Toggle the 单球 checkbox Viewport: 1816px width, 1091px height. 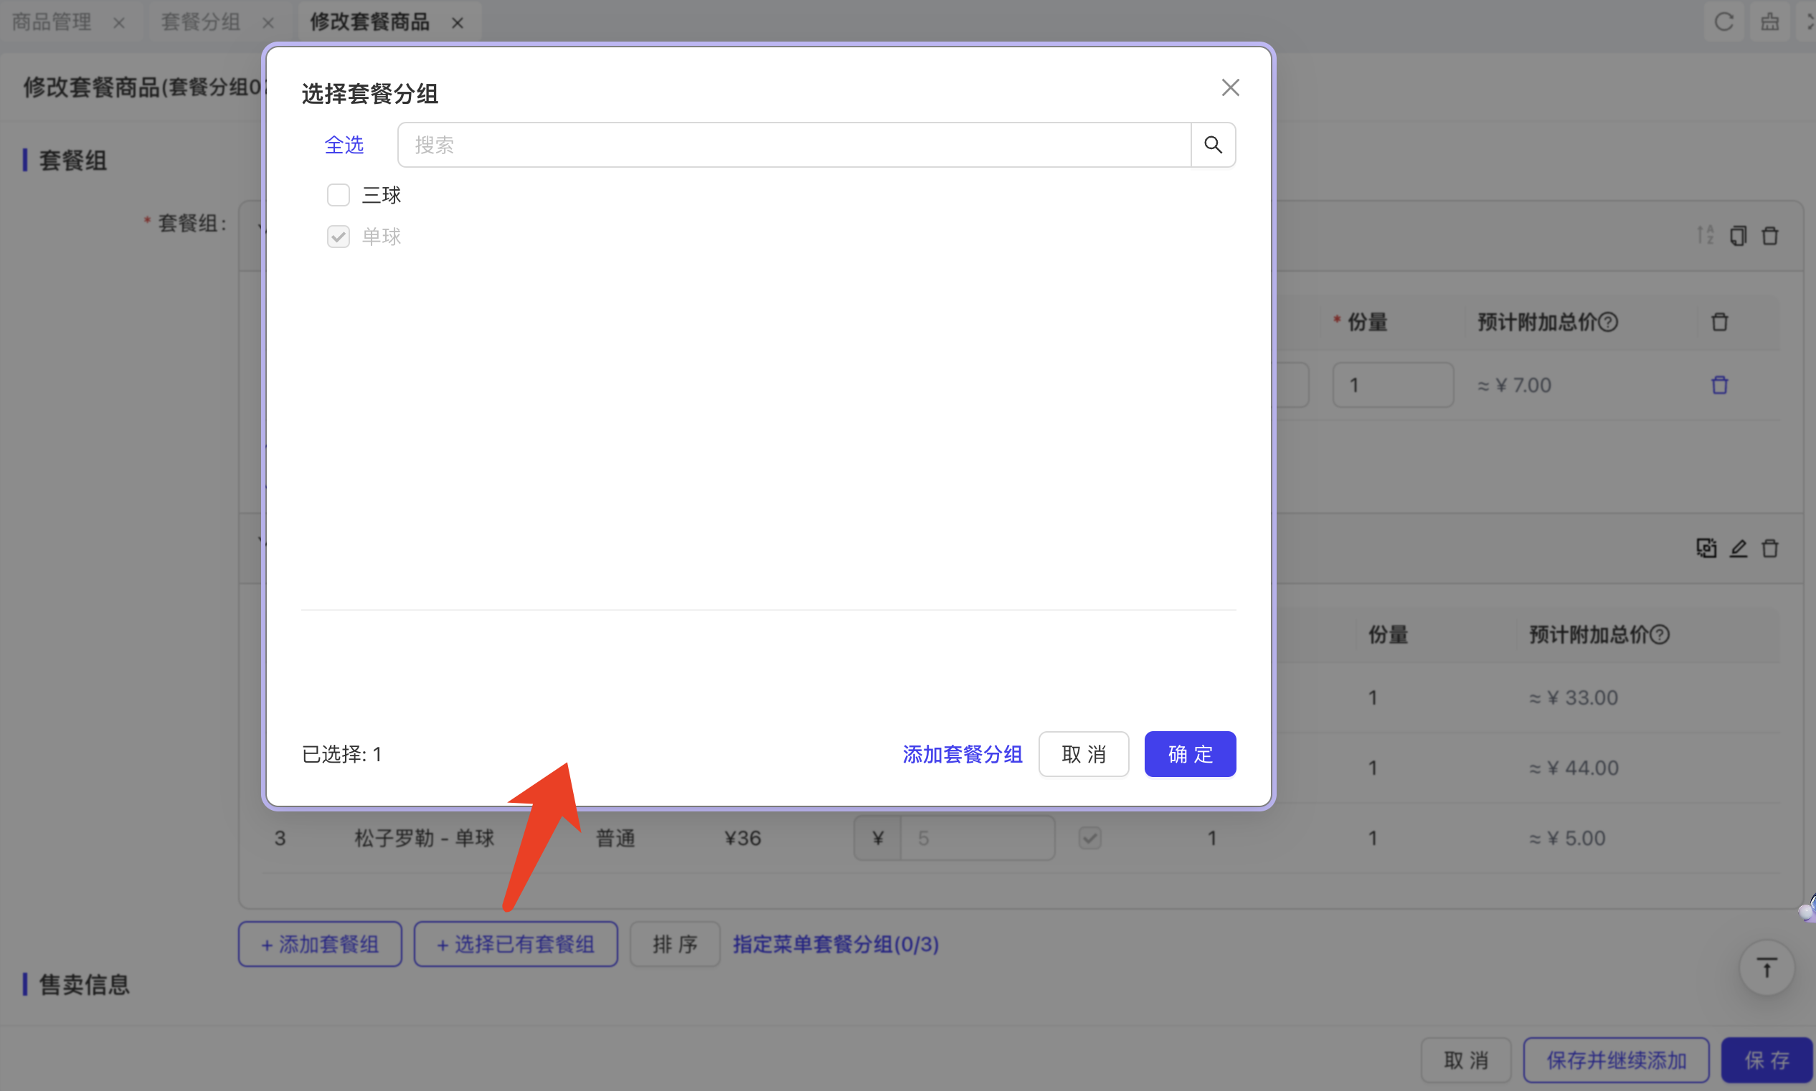[338, 237]
